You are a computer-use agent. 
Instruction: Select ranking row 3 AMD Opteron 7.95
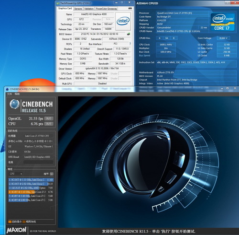tap(31, 188)
